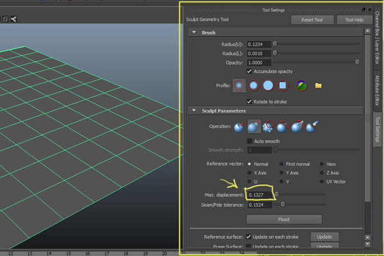Pick the last image brush profile

pyautogui.click(x=301, y=86)
